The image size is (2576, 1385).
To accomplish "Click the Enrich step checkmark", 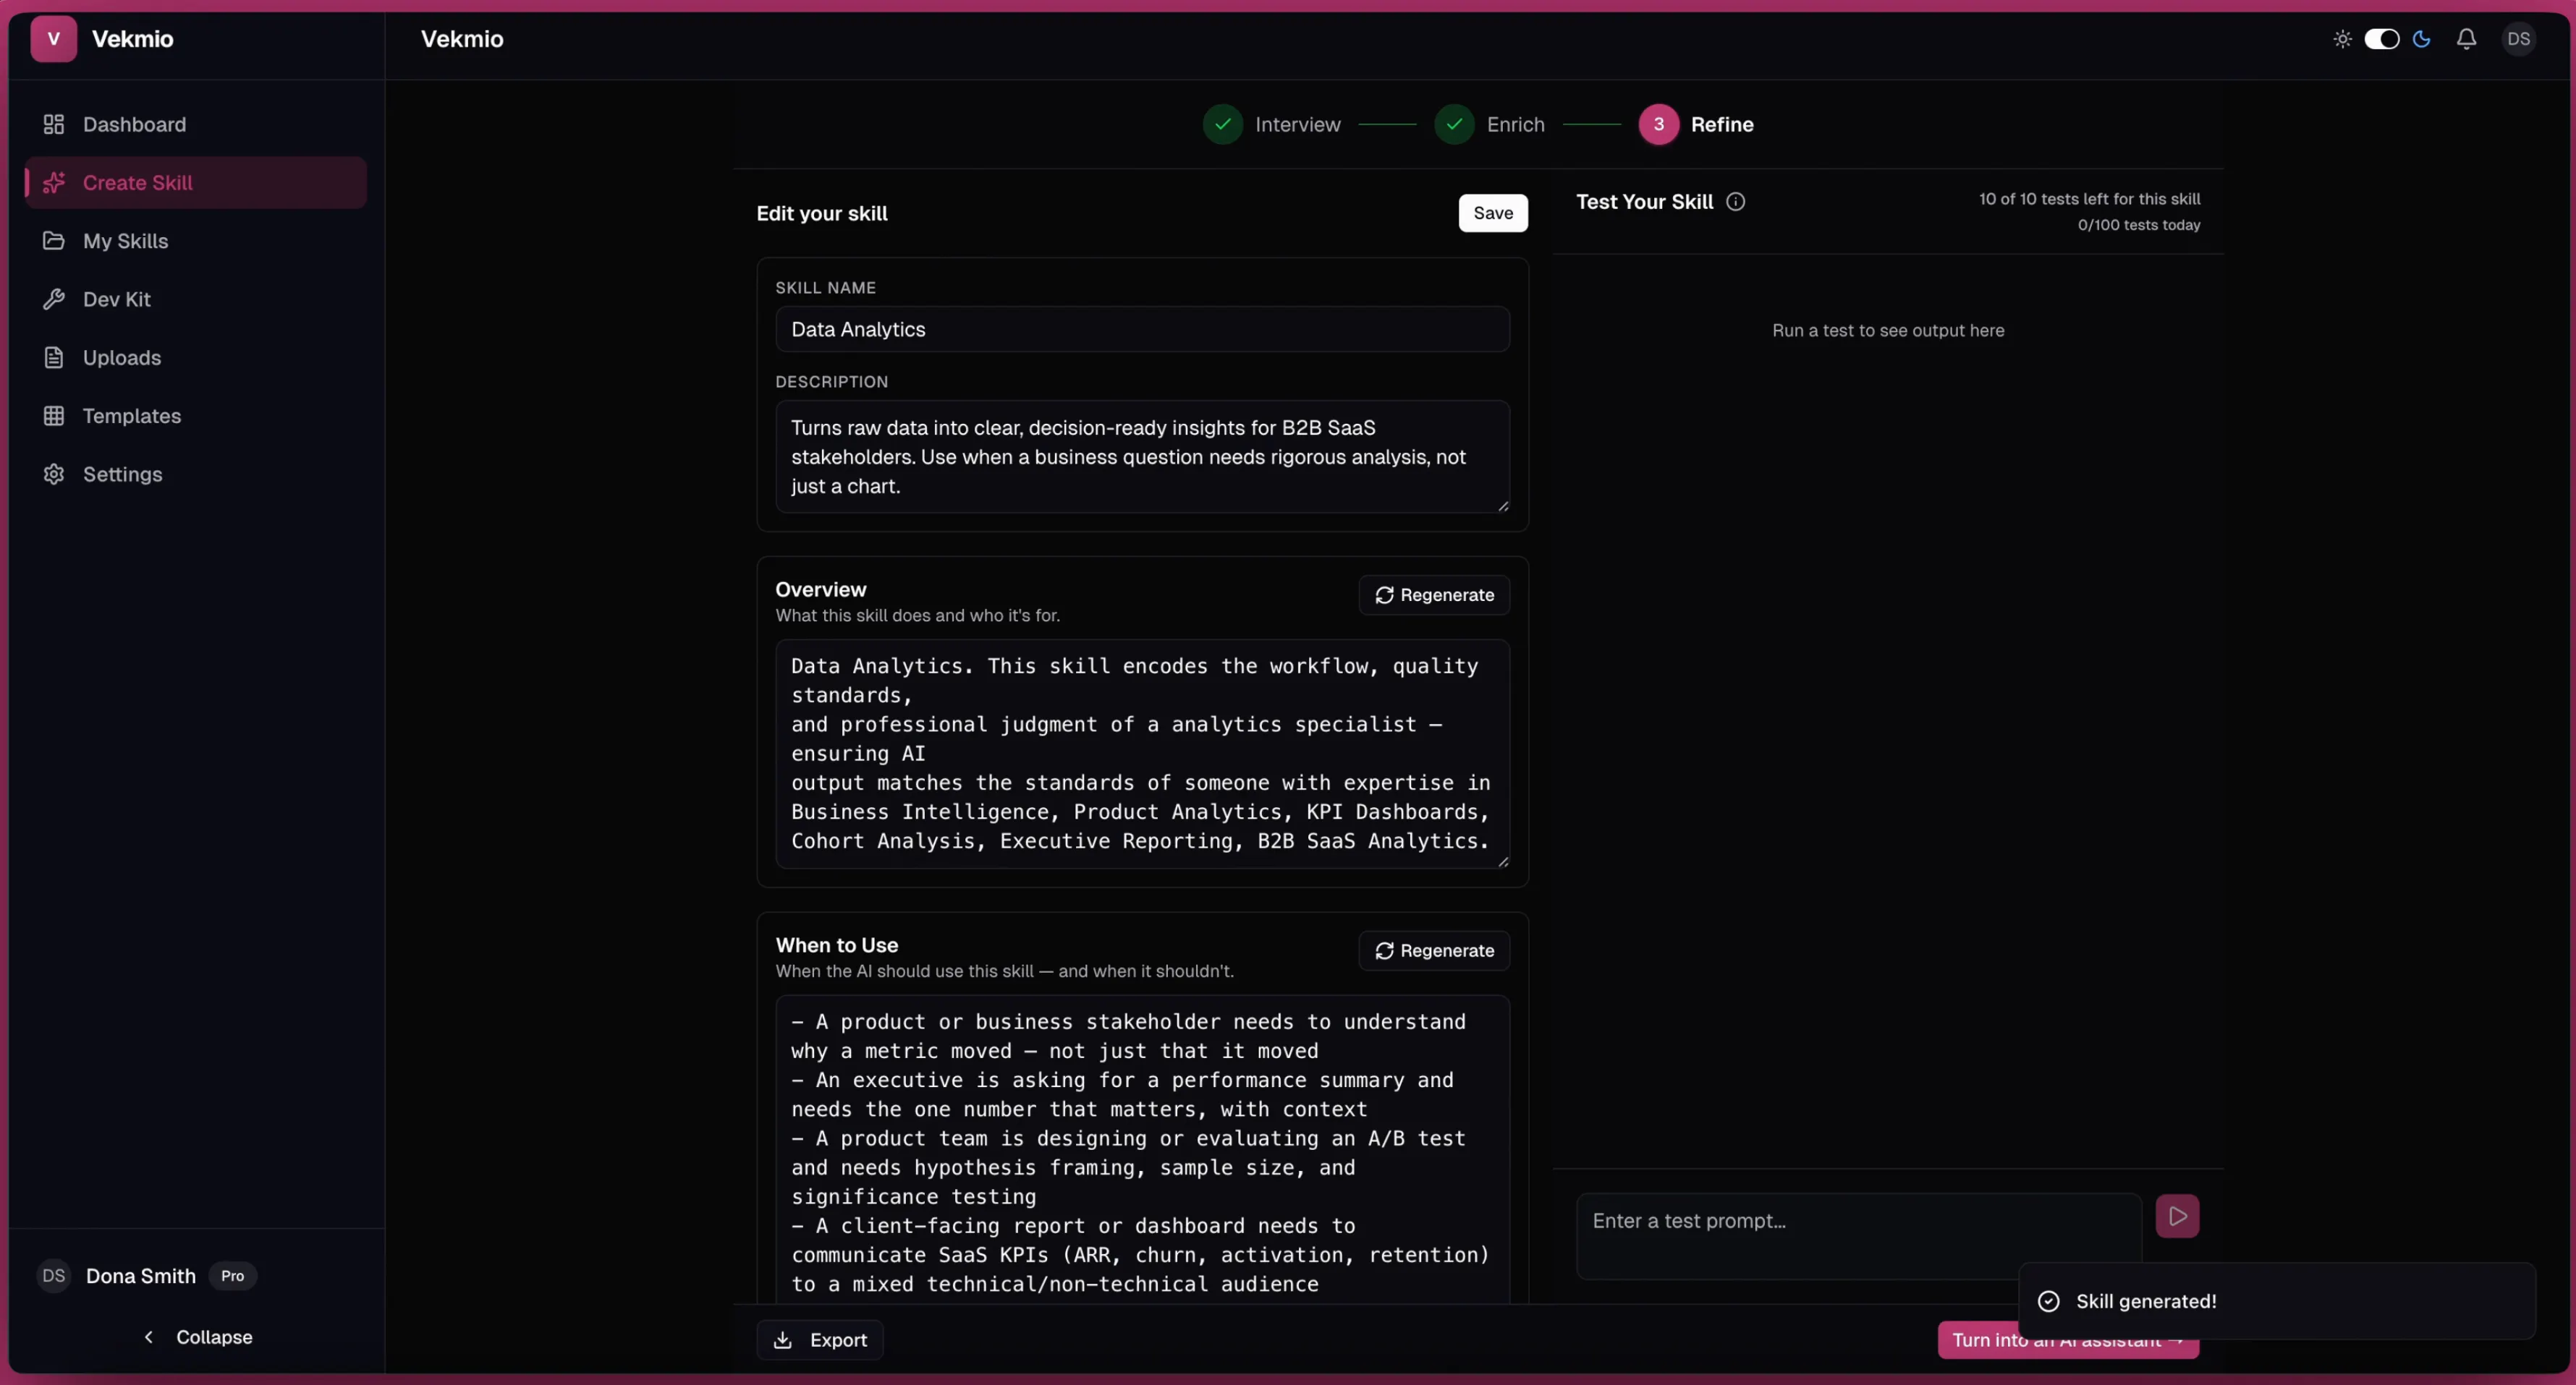I will 1454,124.
